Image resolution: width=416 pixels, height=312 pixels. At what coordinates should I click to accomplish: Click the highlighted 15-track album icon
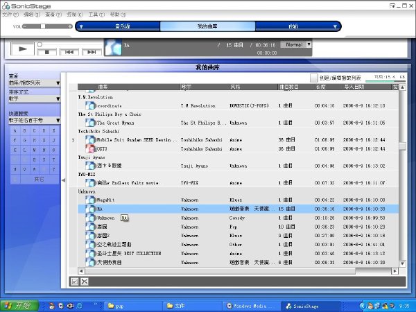[x=90, y=209]
